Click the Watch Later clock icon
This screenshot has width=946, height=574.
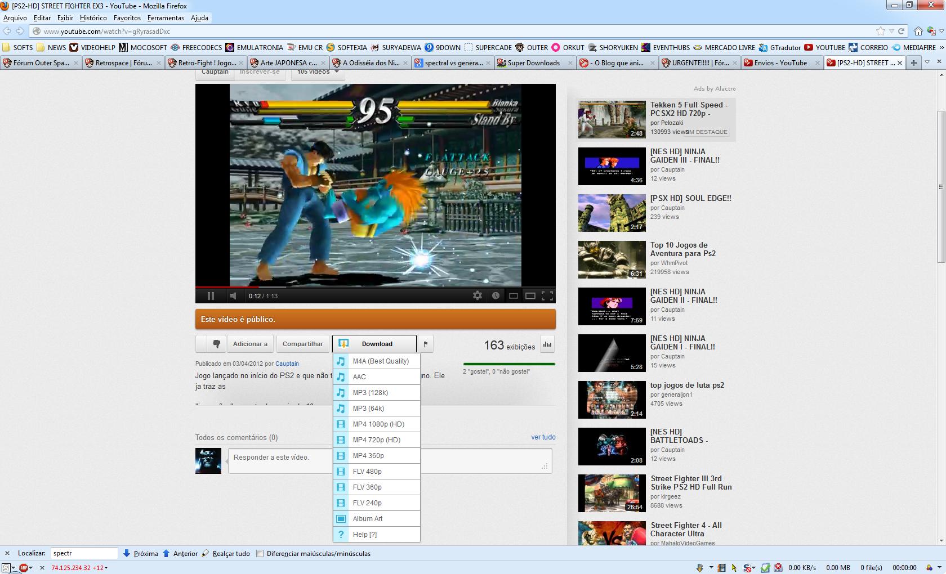point(496,295)
